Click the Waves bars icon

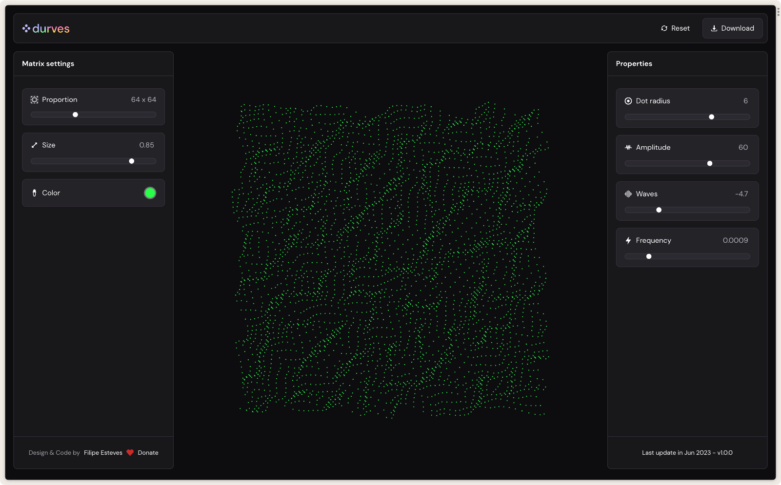[x=628, y=194]
